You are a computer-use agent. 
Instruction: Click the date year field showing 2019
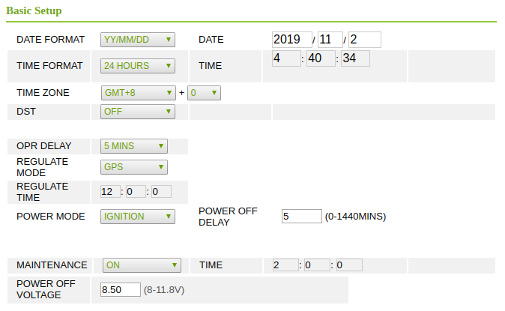pos(292,40)
